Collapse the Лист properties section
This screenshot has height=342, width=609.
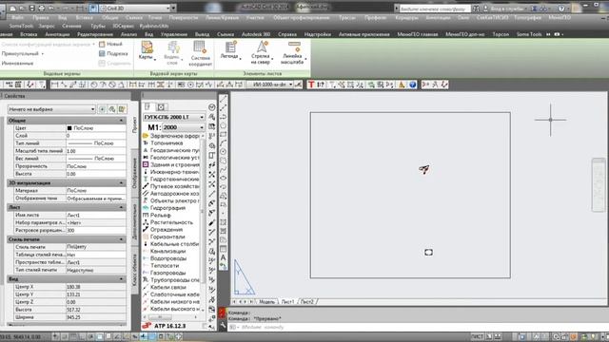point(121,207)
